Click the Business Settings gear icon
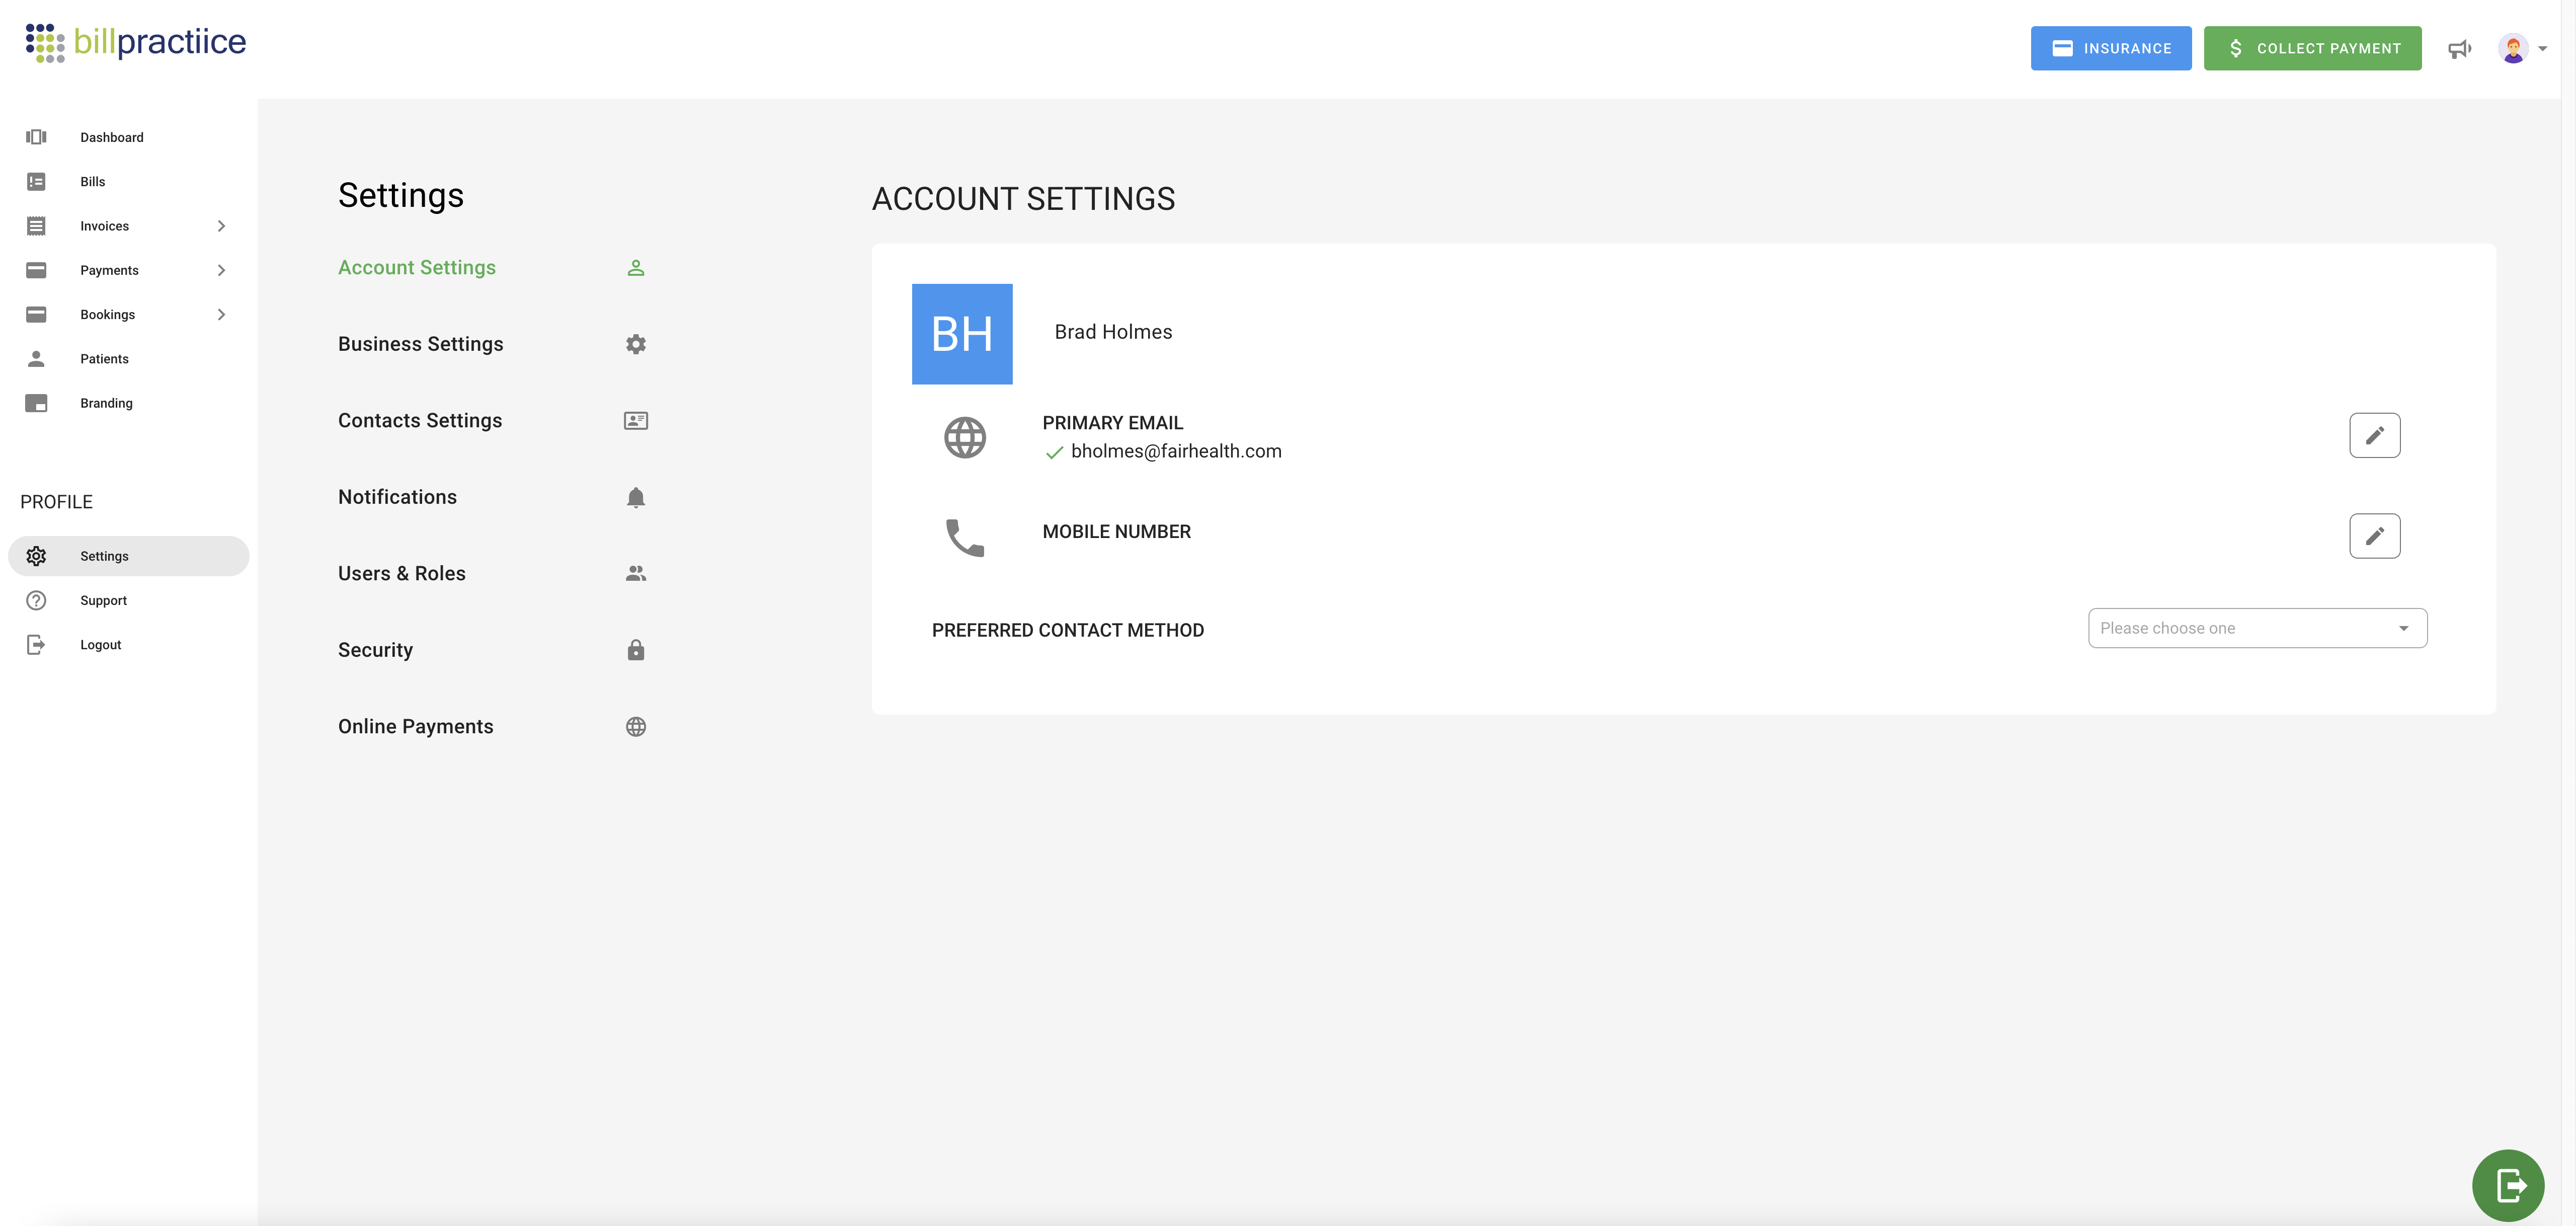Viewport: 2576px width, 1226px height. (635, 344)
